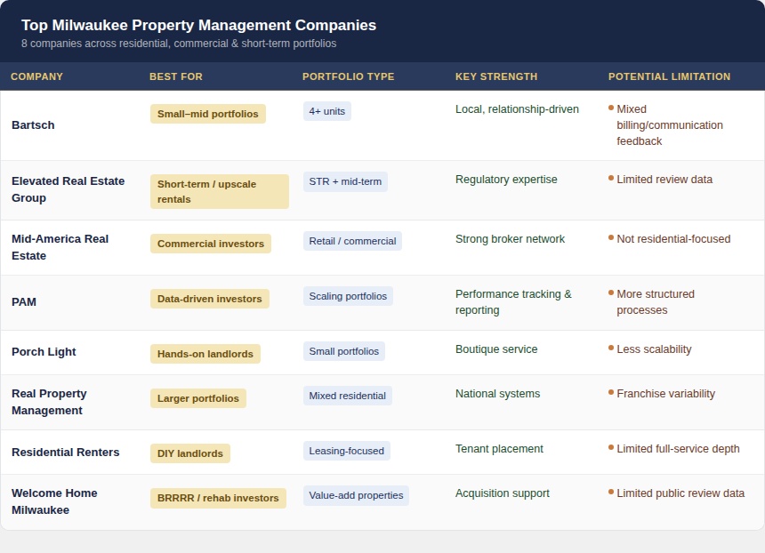765x553 pixels.
Task: Open the POTENTIAL LIMITATION column sorter
Action: (x=669, y=76)
